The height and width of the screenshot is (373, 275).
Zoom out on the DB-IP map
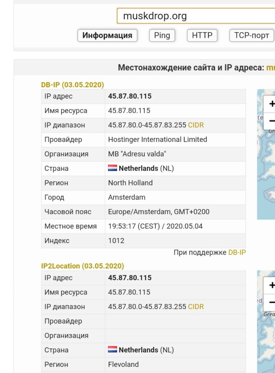[270, 121]
